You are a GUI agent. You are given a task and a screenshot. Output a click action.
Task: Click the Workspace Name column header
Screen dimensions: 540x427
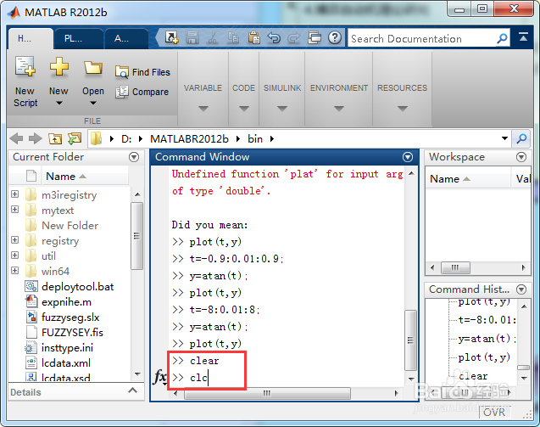468,178
